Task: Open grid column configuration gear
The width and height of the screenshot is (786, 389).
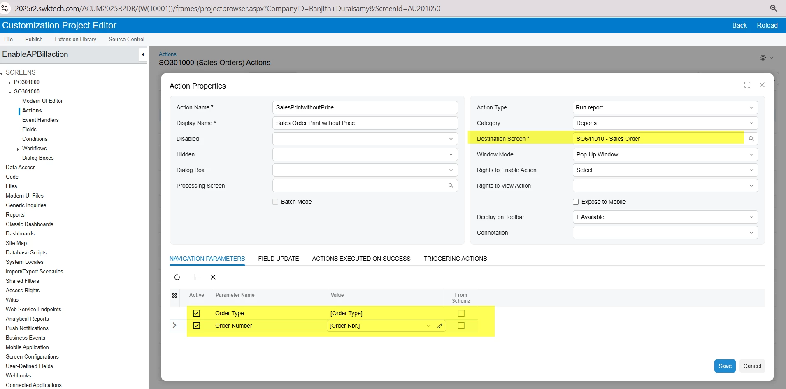Action: click(x=174, y=296)
